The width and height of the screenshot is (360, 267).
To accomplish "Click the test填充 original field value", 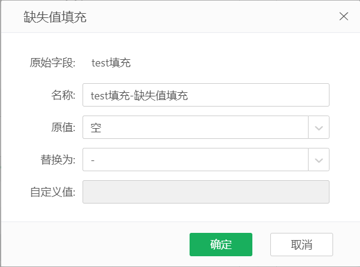I will click(111, 62).
